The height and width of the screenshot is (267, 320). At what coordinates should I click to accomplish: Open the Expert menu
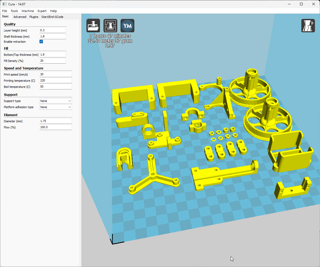[x=42, y=11]
